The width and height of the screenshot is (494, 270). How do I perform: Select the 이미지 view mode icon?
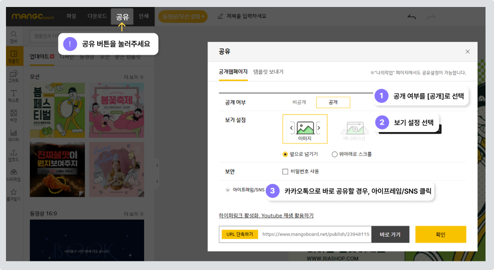(x=305, y=129)
